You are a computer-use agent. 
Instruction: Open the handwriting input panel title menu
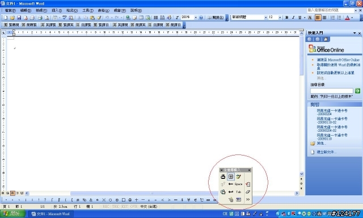pos(221,170)
